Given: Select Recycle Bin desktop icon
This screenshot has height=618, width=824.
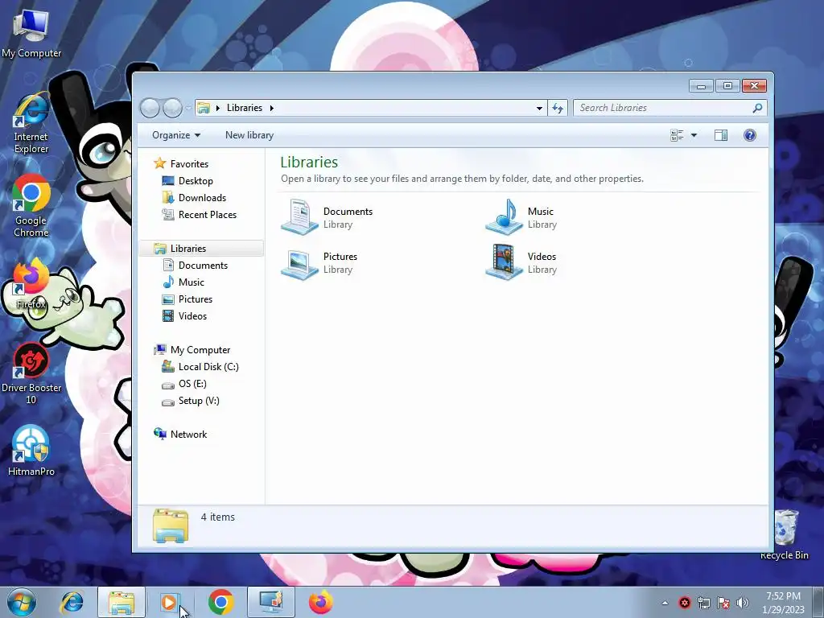Looking at the screenshot, I should [785, 534].
